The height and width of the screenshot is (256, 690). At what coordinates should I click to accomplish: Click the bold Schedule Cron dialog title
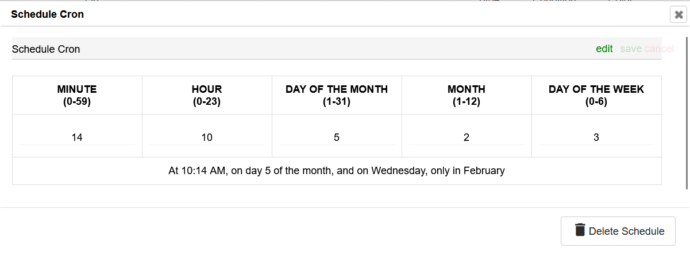pyautogui.click(x=48, y=14)
